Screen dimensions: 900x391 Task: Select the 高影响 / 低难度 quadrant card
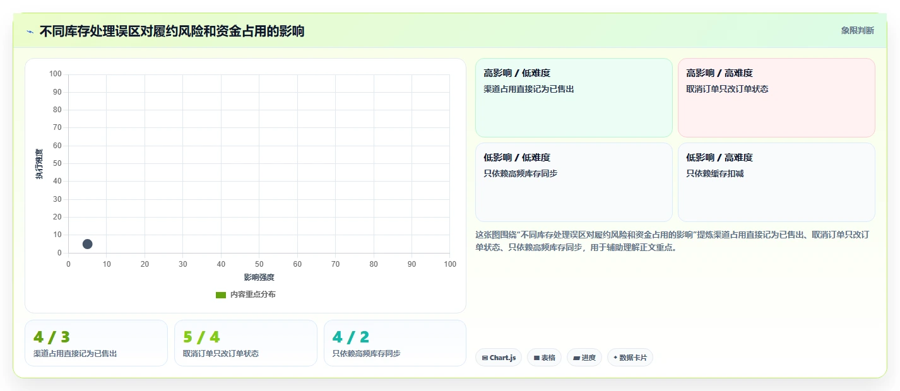pos(574,98)
